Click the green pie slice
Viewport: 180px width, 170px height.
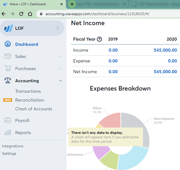coord(110,160)
